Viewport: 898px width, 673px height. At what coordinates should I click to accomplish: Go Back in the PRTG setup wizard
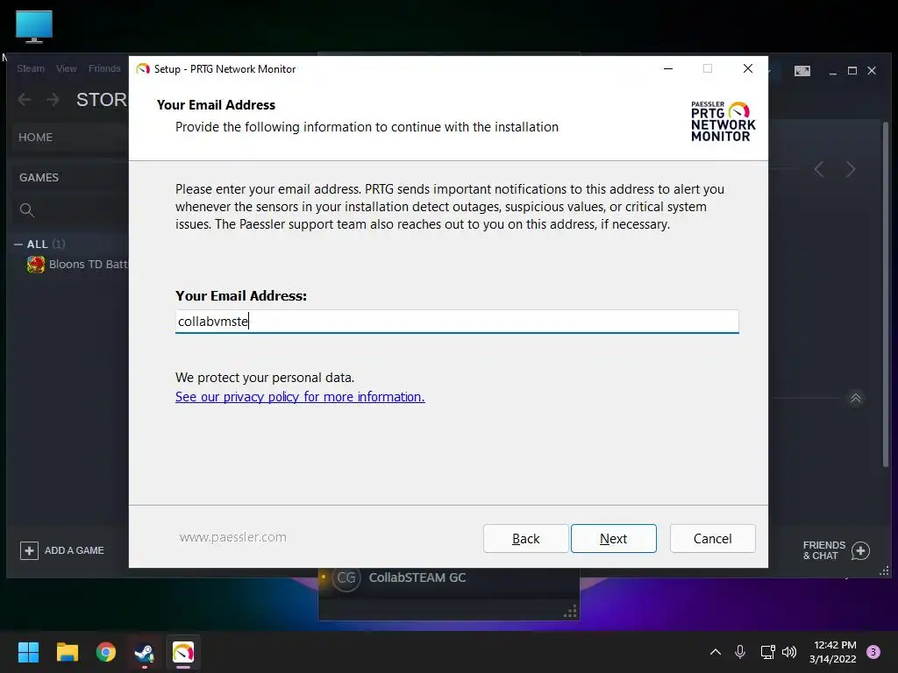point(526,539)
